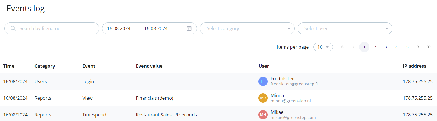Image resolution: width=437 pixels, height=121 pixels.
Task: Go to previous page arrow
Action: [x=353, y=47]
